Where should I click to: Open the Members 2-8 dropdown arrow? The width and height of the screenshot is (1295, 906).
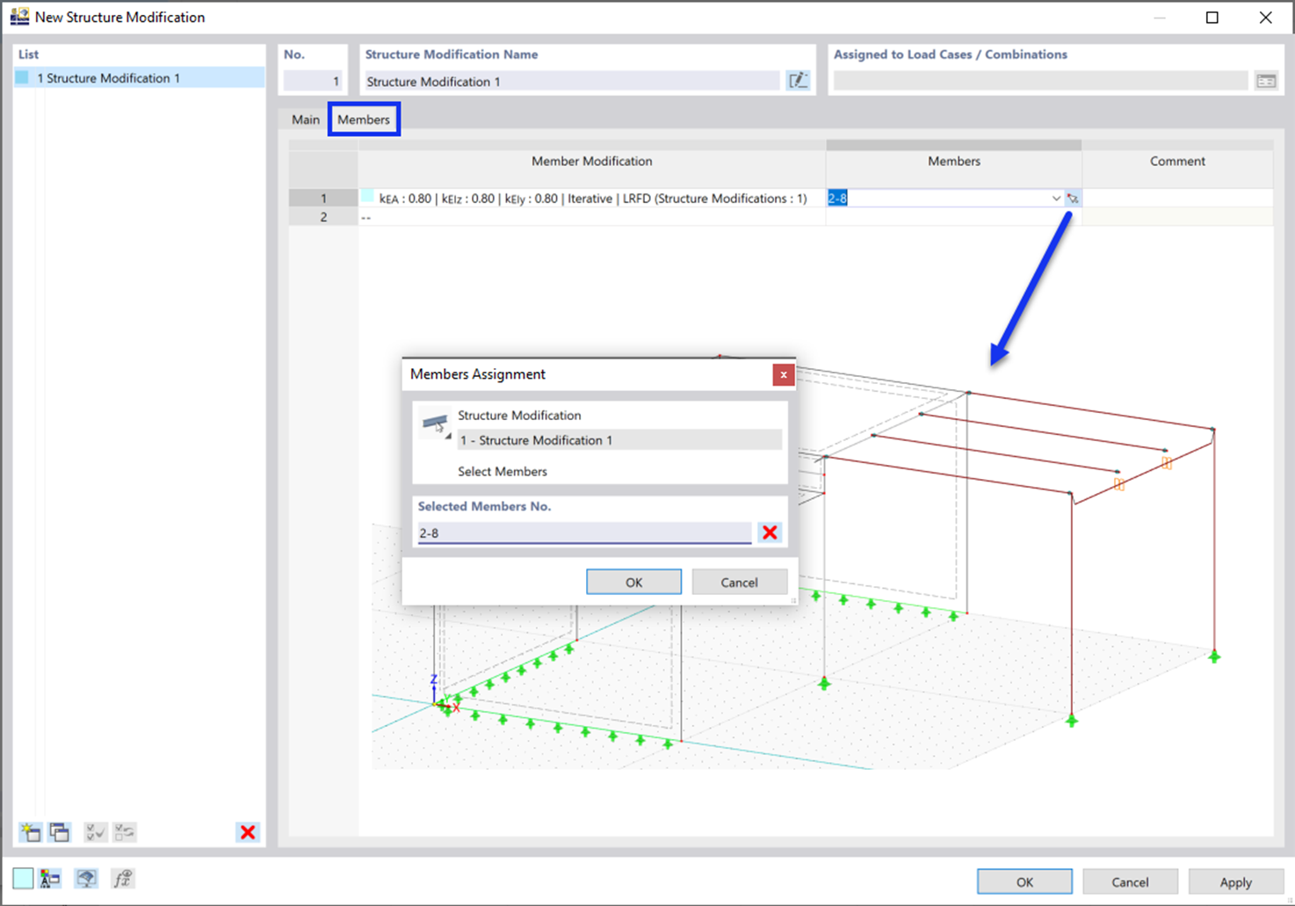click(1056, 198)
